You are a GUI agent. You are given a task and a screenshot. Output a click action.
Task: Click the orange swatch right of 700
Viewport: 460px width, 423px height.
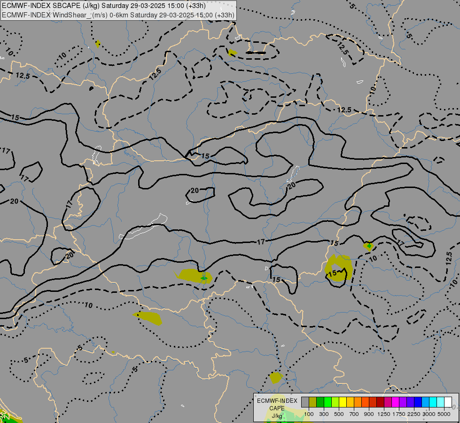coord(358,402)
